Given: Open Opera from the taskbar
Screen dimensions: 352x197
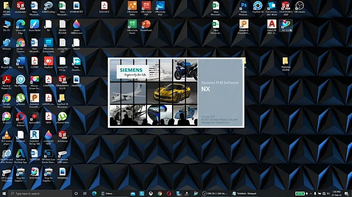Looking at the screenshot, I should coord(169,194).
